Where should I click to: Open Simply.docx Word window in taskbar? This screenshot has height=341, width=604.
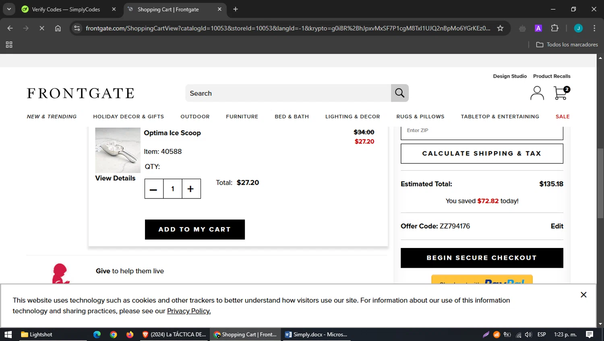coord(316,335)
